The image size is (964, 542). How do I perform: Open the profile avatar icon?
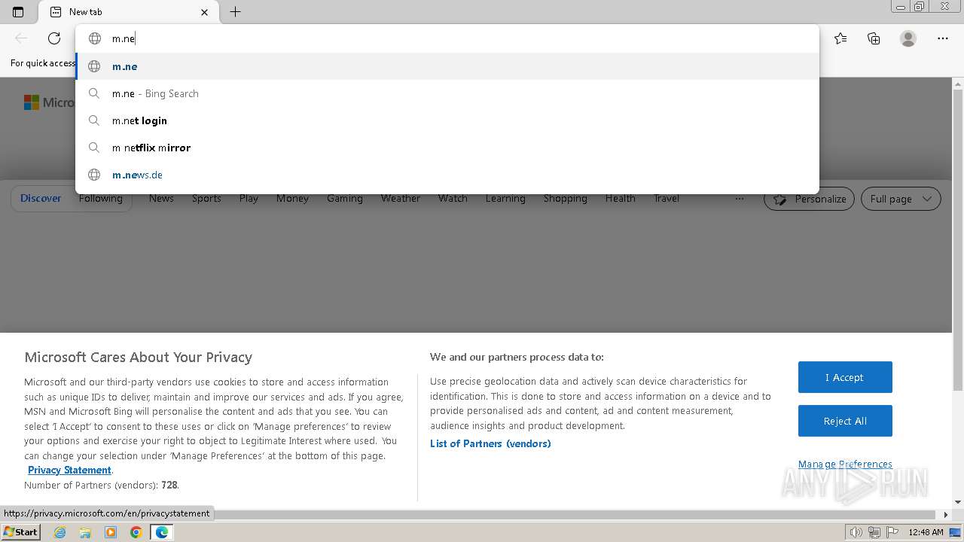[x=908, y=38]
